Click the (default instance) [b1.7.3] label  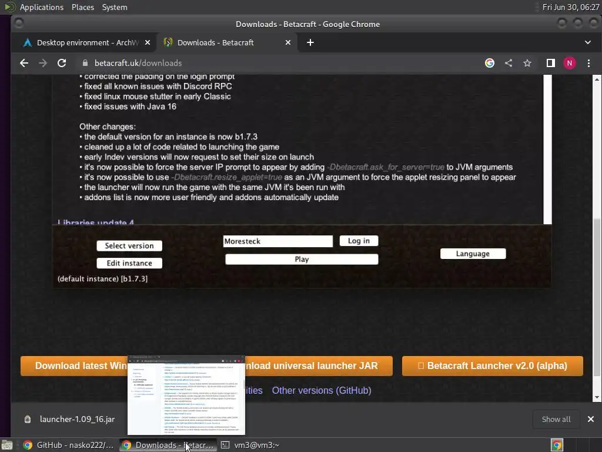(102, 278)
